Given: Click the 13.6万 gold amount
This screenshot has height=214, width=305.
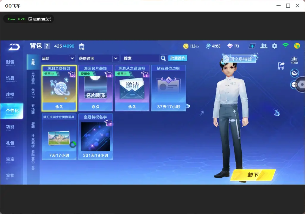Looking at the screenshot, I should (194, 46).
